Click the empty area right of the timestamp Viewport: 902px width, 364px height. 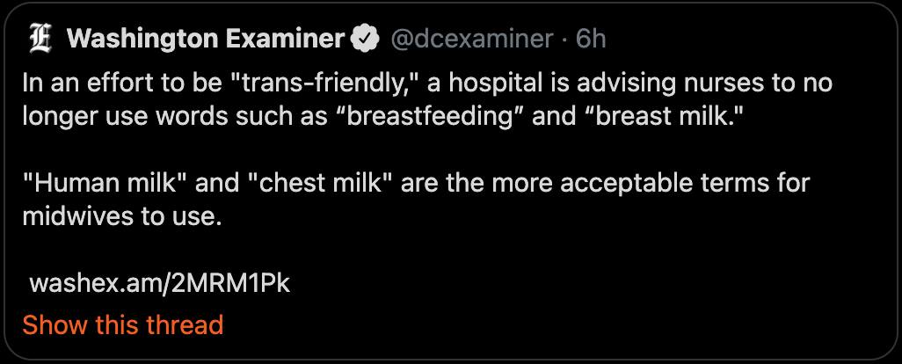click(748, 39)
